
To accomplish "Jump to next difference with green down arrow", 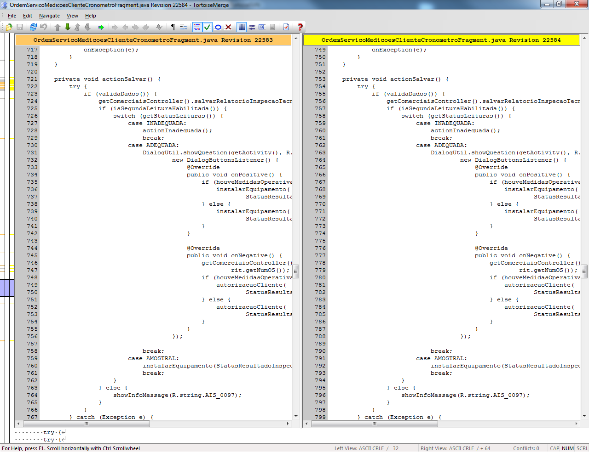I will [68, 27].
